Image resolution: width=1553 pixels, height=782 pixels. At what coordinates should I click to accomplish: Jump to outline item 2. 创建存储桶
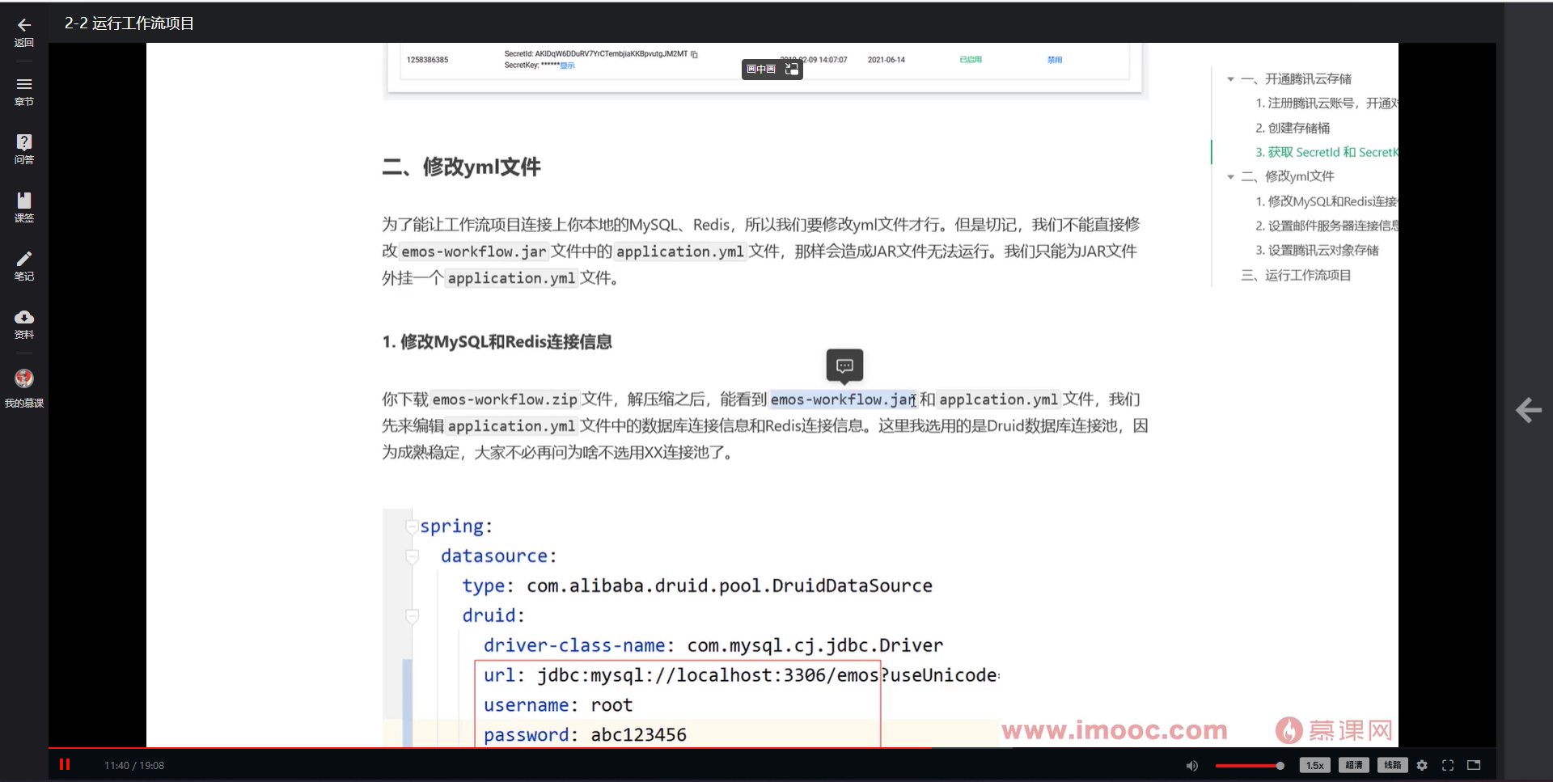tap(1293, 128)
